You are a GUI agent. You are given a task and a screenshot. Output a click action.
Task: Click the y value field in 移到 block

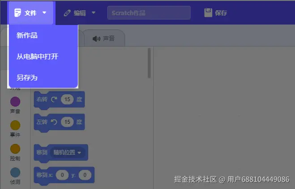click(85, 175)
